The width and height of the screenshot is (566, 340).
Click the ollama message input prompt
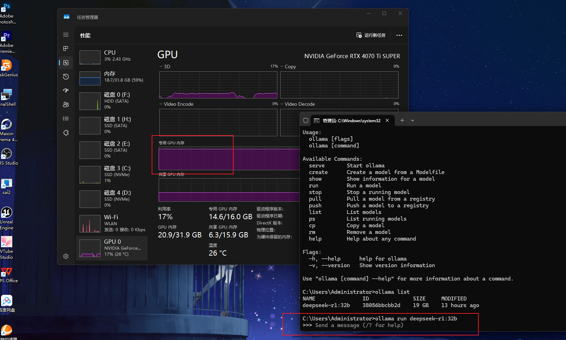click(359, 325)
